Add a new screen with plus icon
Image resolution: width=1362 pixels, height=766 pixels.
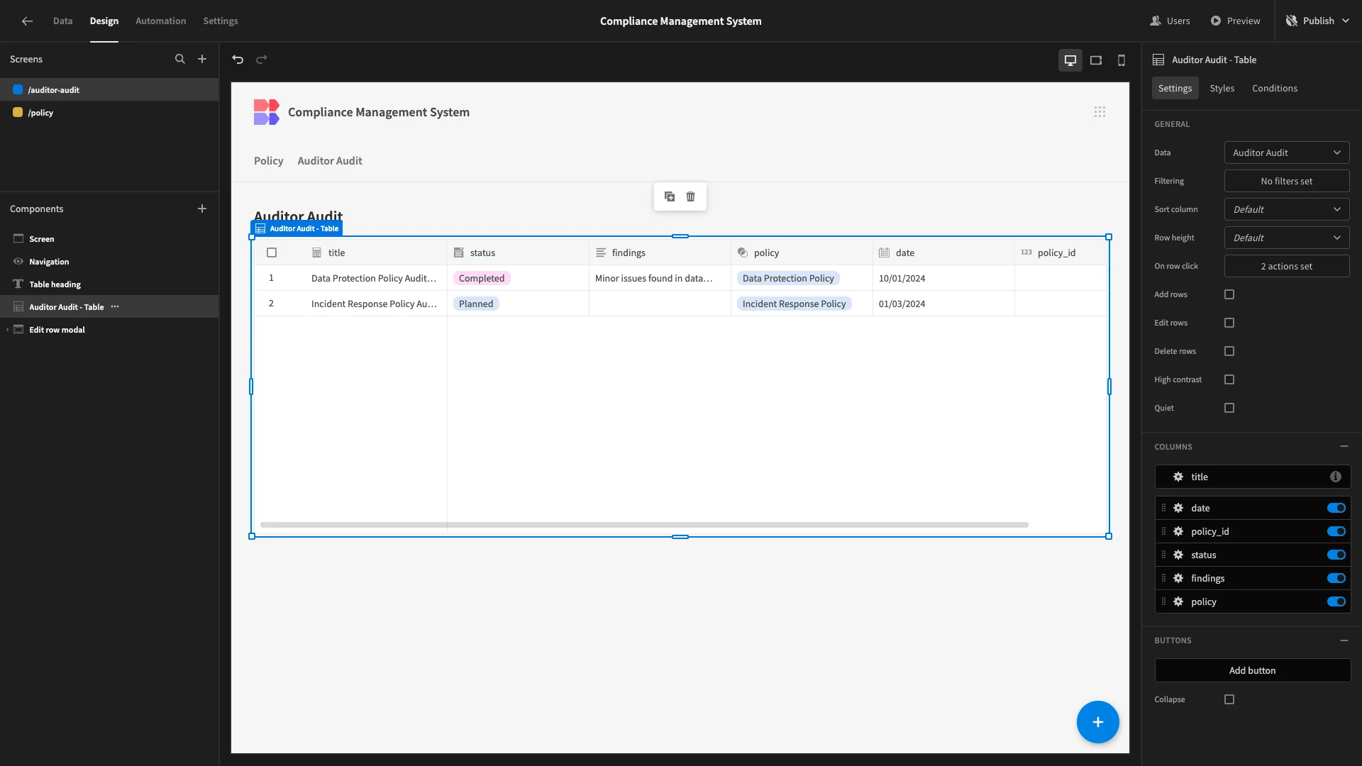202,60
